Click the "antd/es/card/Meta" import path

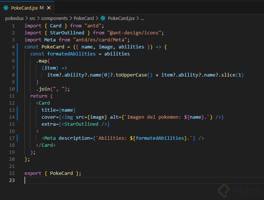(x=100, y=40)
